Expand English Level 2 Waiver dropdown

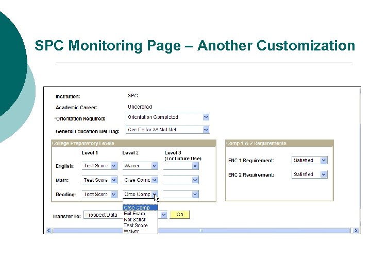tap(140, 166)
